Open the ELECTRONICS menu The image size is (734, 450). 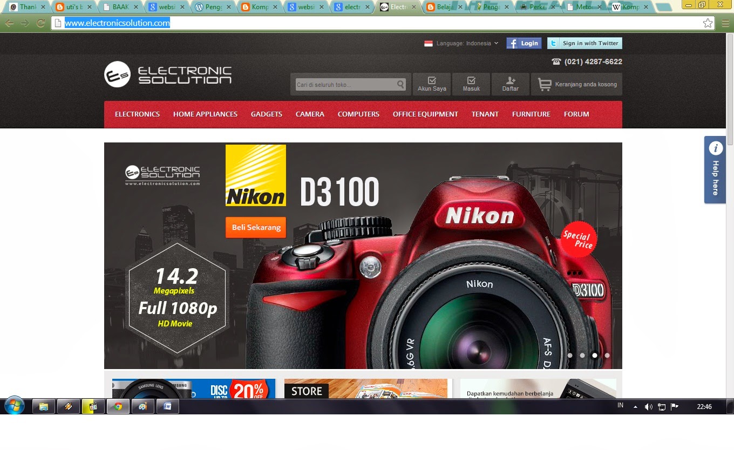pyautogui.click(x=137, y=114)
